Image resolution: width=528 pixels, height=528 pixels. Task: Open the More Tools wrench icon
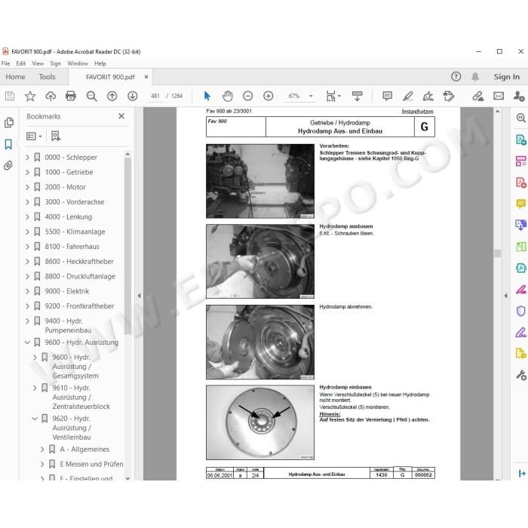click(x=521, y=375)
